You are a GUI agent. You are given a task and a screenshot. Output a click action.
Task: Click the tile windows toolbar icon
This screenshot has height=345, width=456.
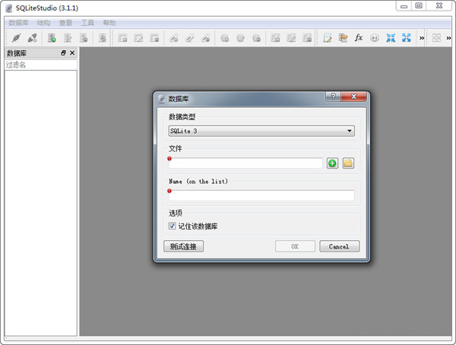click(391, 37)
